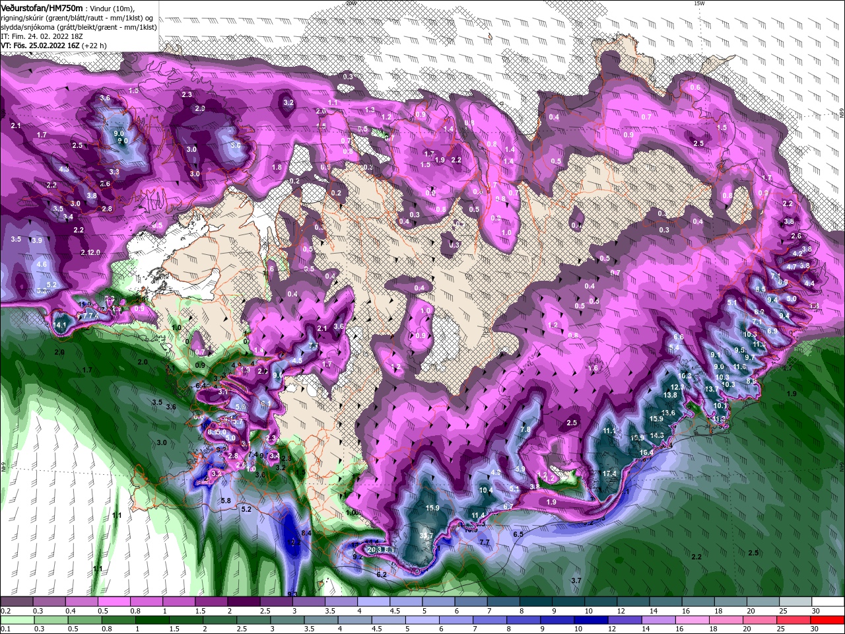Click the 16.4 precipitation value

point(646,452)
